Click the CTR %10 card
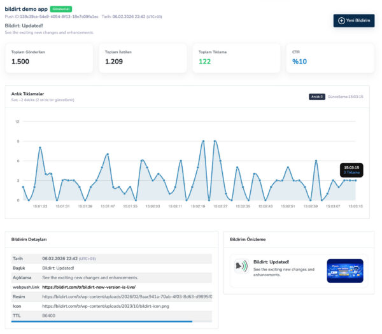This screenshot has width=382, height=334. pos(327,58)
